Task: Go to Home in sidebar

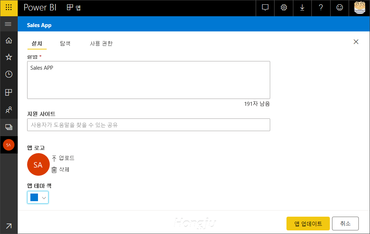Action: pyautogui.click(x=9, y=40)
